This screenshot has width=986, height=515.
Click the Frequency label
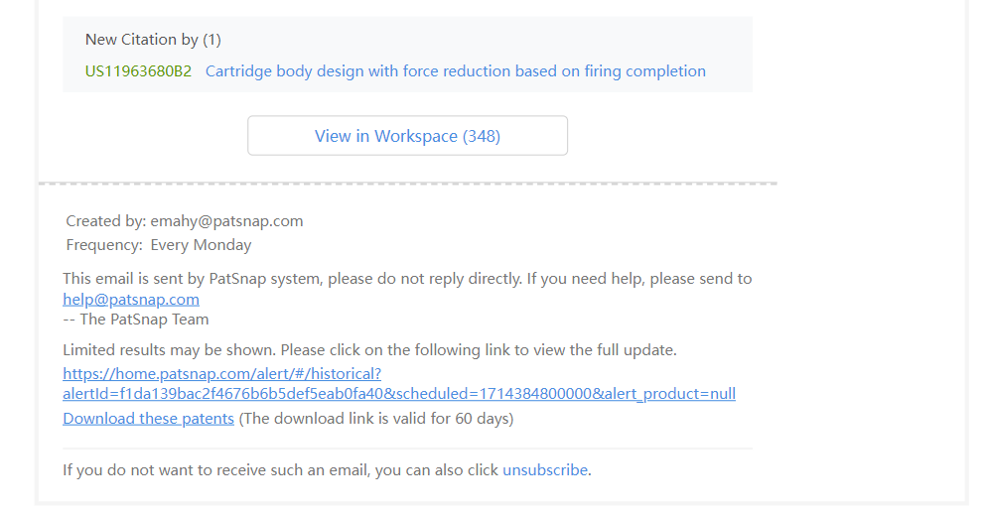pos(103,245)
